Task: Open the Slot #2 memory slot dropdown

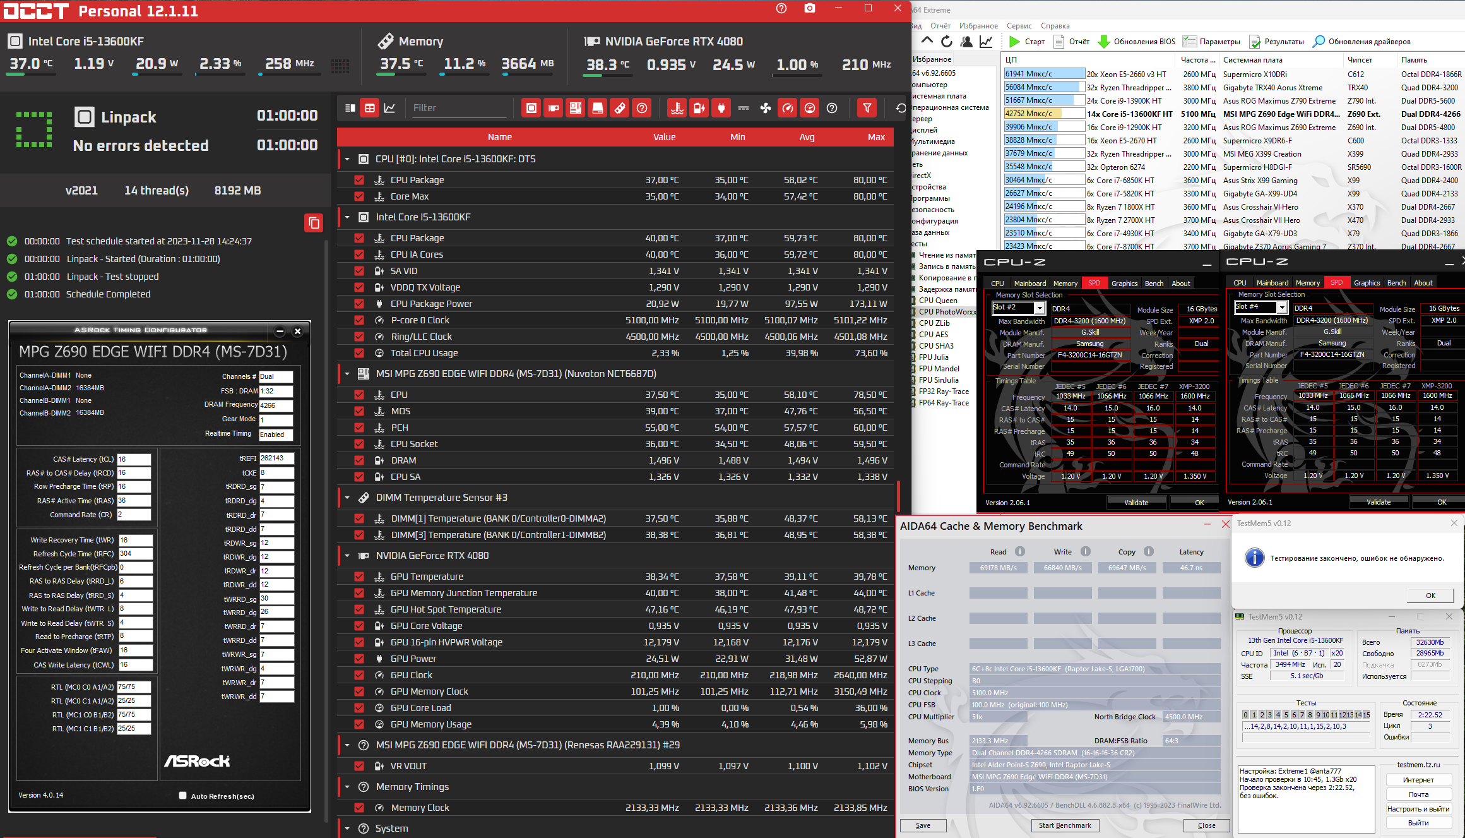Action: 1039,308
